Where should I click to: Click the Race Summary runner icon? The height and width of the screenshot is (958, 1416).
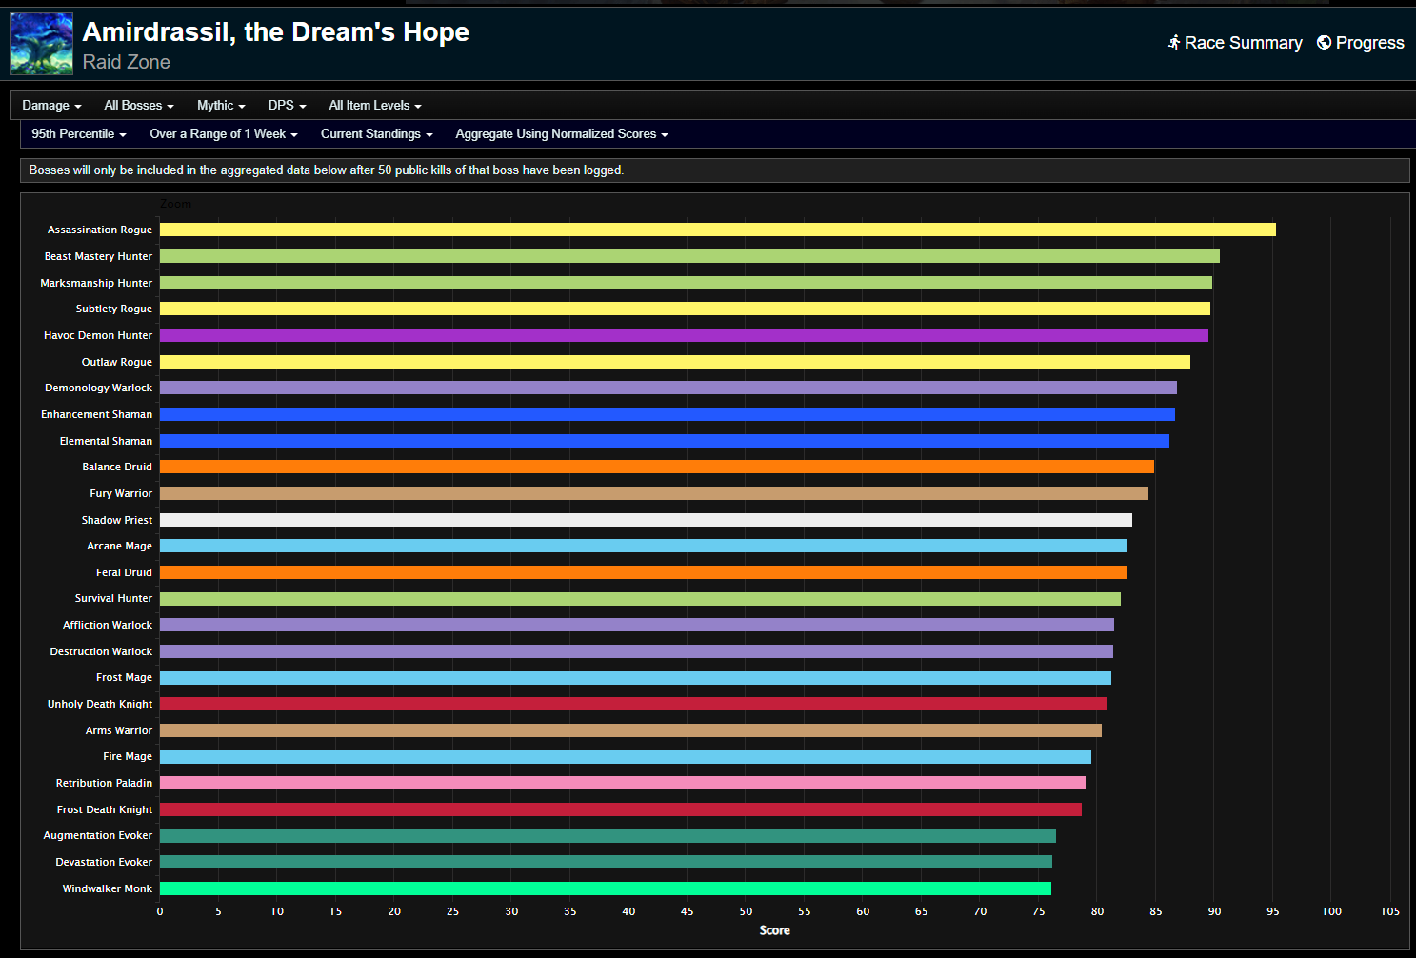click(x=1174, y=43)
